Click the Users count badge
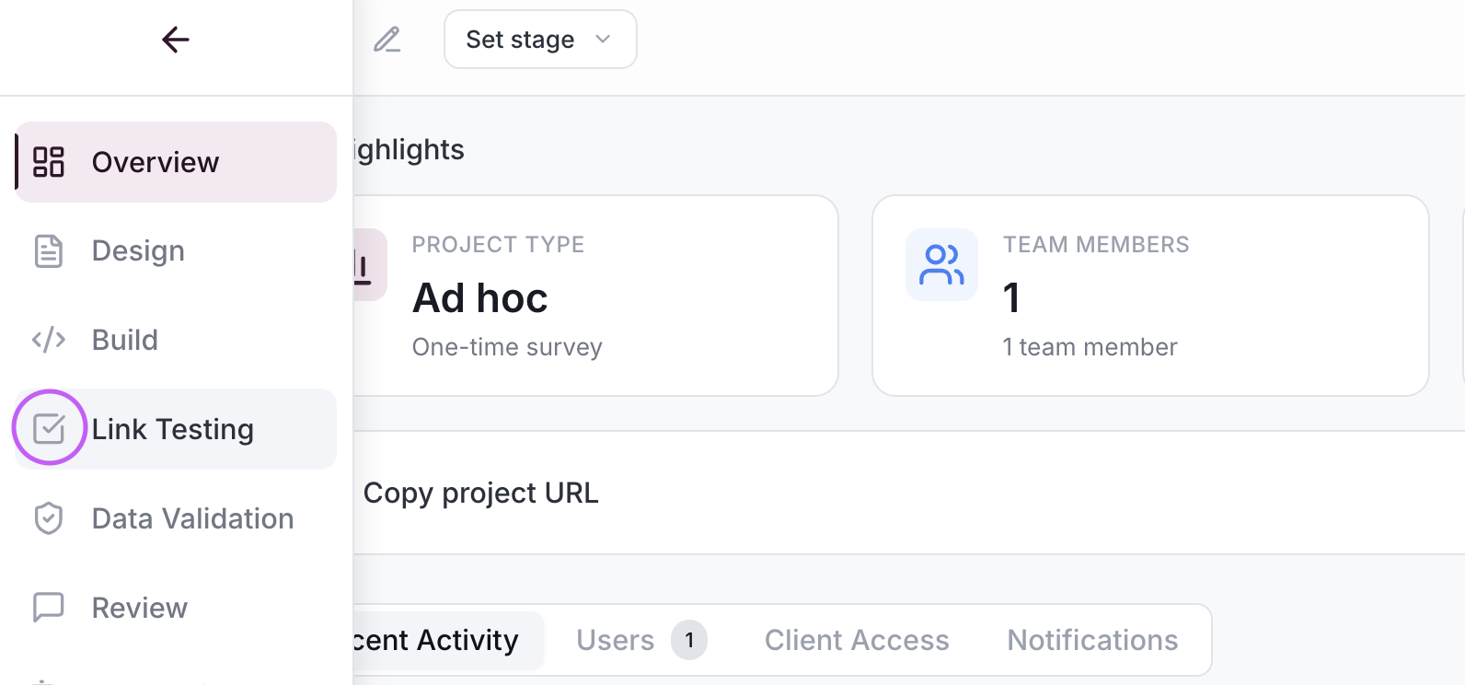The height and width of the screenshot is (685, 1465). [689, 640]
